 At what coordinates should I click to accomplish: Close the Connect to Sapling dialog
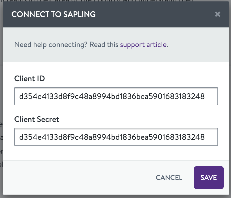point(217,14)
